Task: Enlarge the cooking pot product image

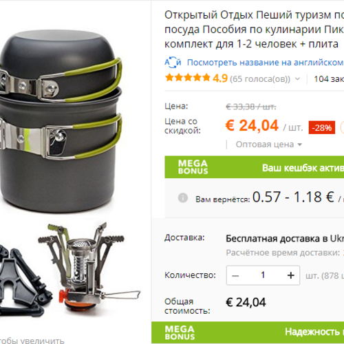Action: (61, 122)
